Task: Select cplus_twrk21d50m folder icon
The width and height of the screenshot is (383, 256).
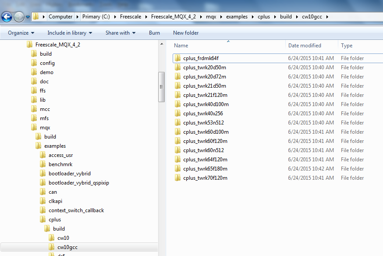Action: pos(177,86)
